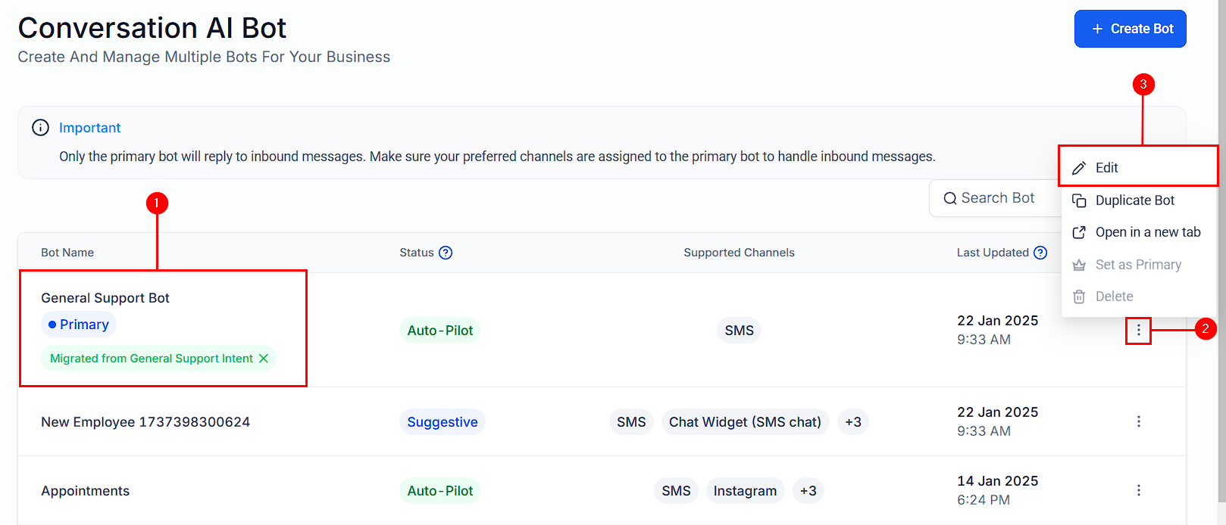Click the Create Bot button
The width and height of the screenshot is (1226, 525).
coord(1130,29)
